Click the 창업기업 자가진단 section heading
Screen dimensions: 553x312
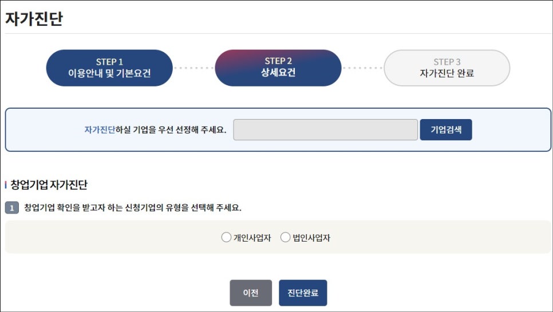pyautogui.click(x=49, y=185)
